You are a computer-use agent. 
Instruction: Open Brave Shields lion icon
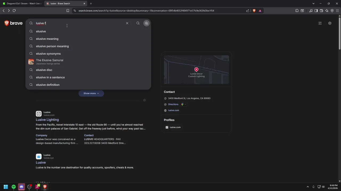coord(254,11)
